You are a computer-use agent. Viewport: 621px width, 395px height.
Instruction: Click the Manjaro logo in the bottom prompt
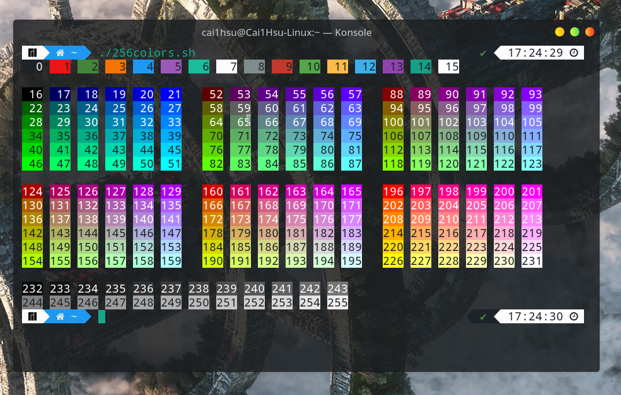coord(32,316)
